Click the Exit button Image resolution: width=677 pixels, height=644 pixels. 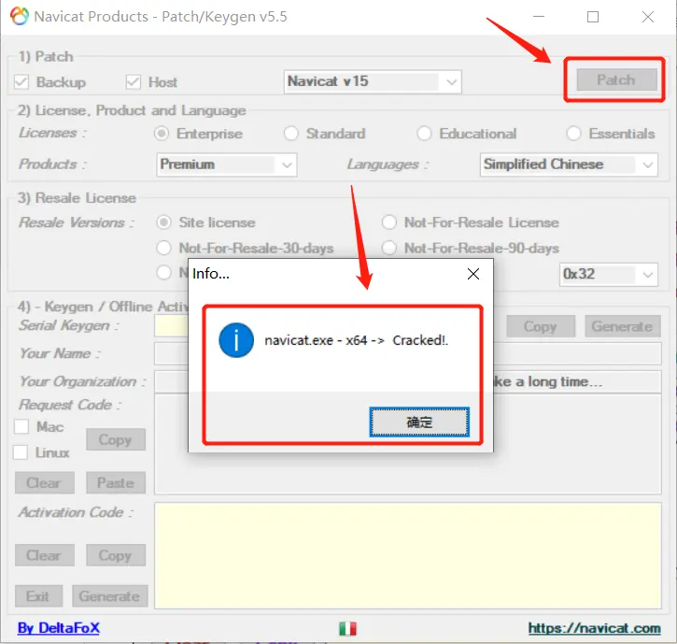pos(38,596)
